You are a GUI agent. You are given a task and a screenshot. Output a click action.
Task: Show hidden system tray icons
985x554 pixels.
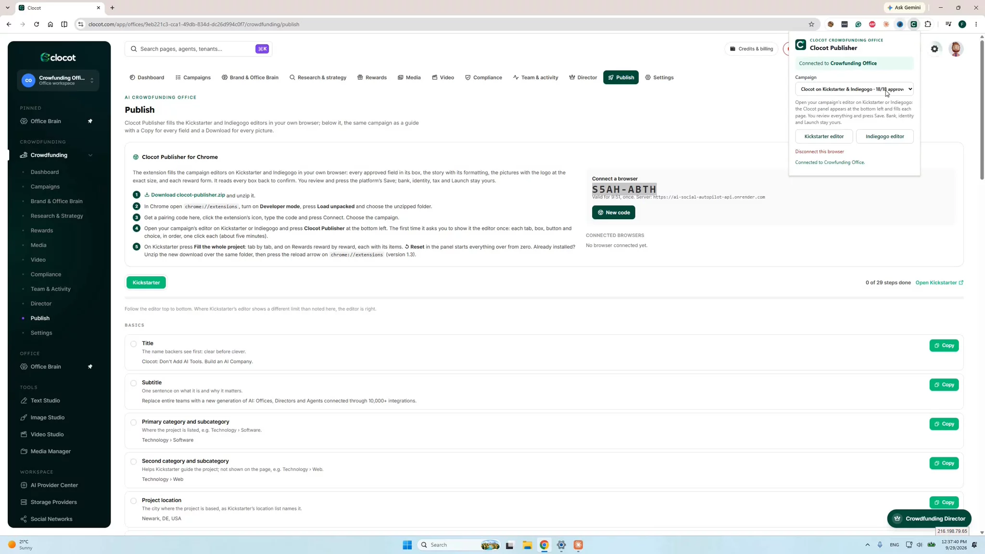867,545
